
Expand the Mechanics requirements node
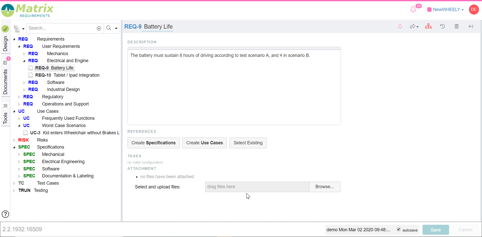pyautogui.click(x=24, y=54)
